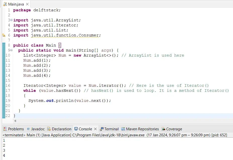Click the highlighted opening brace on line 8

pos(60,45)
